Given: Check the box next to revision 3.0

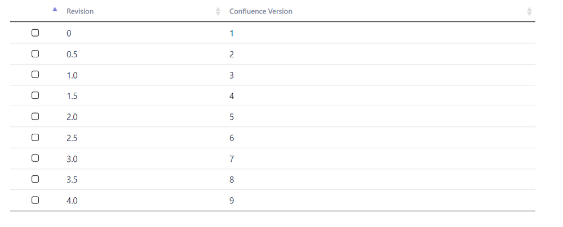Looking at the screenshot, I should [35, 158].
